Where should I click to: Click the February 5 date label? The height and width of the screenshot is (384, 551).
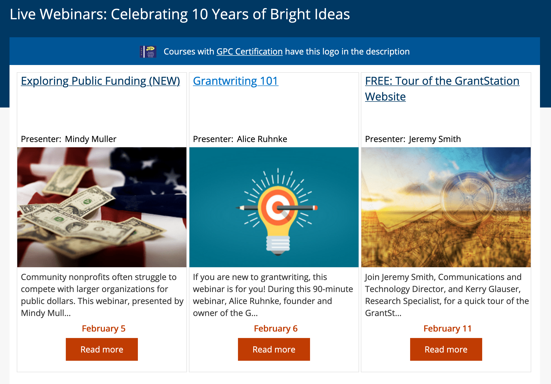click(x=104, y=328)
